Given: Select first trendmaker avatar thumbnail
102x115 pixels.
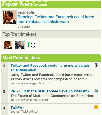Looking at the screenshot, I should [x=8, y=45].
